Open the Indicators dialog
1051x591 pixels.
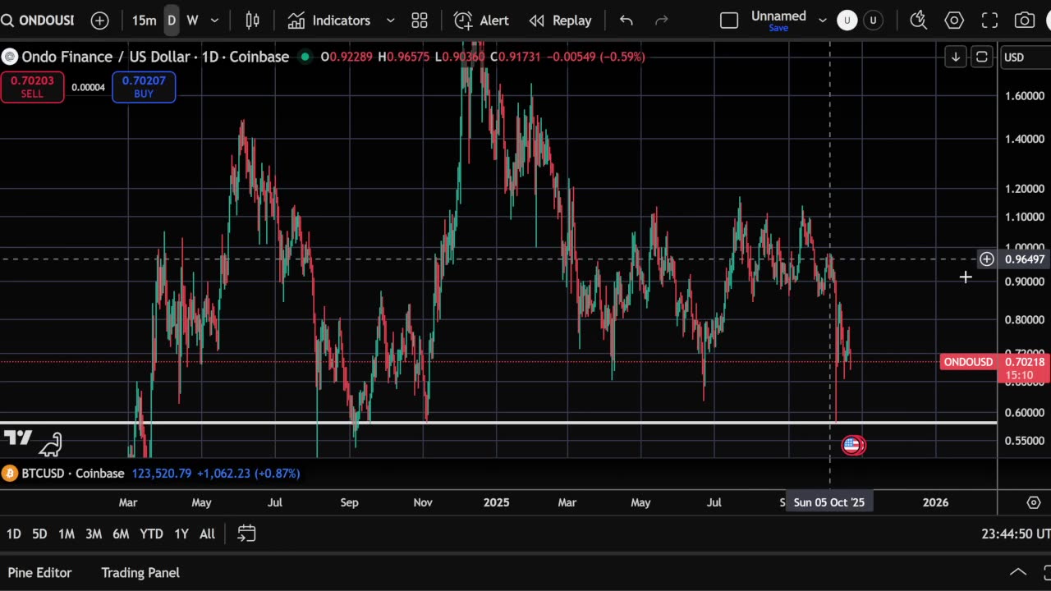coord(329,21)
